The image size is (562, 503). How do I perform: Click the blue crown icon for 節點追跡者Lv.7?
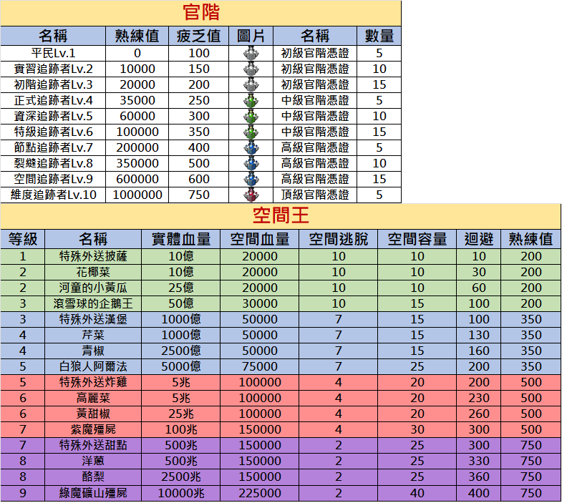click(251, 147)
